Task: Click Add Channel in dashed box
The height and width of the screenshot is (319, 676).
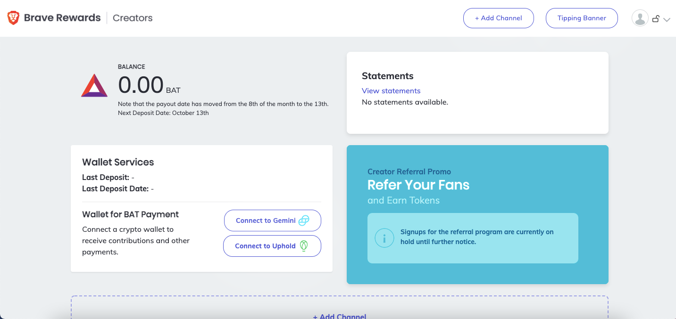Action: click(340, 316)
